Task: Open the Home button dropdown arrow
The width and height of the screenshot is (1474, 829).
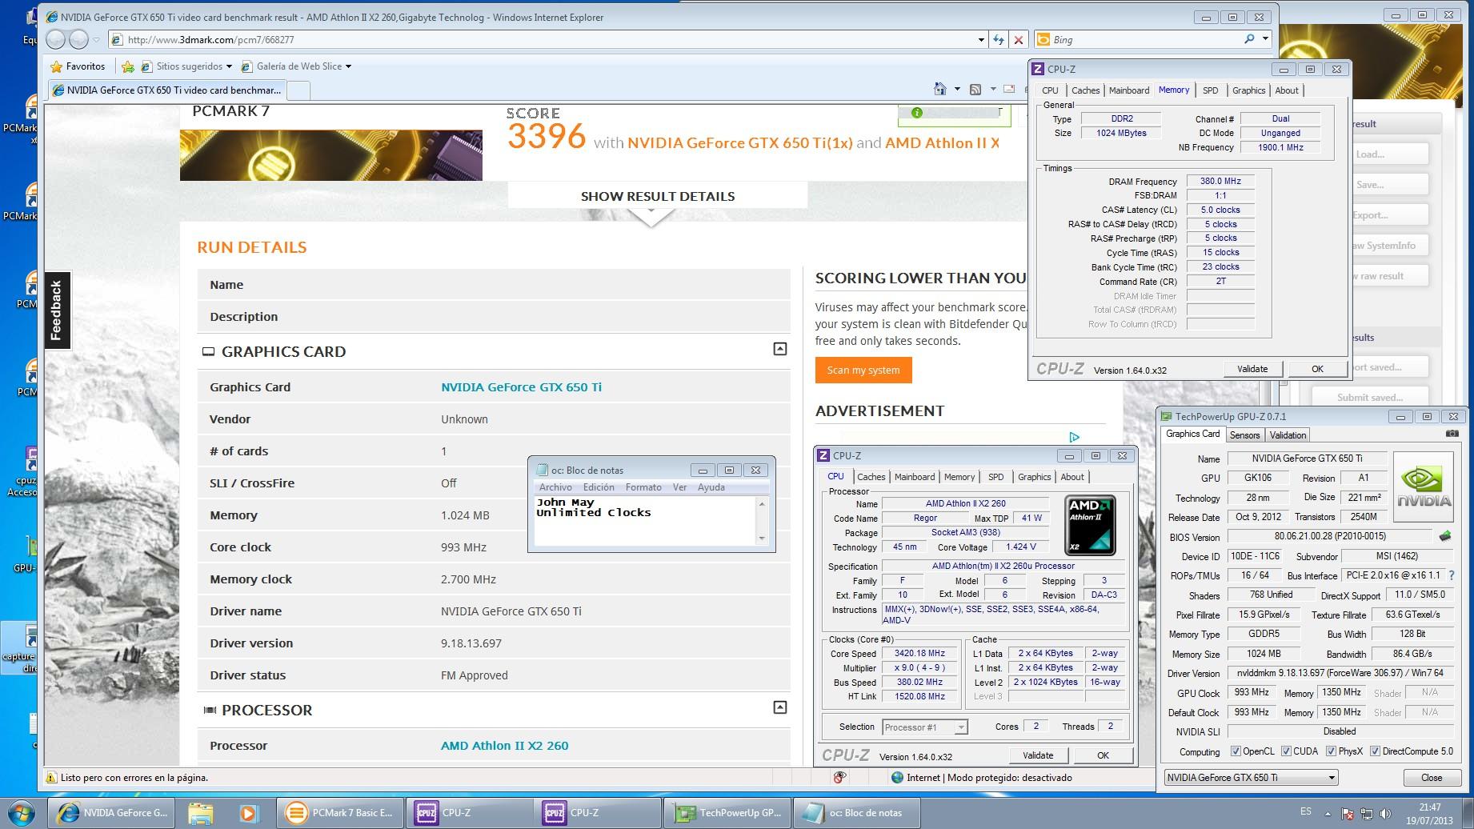Action: 956,89
